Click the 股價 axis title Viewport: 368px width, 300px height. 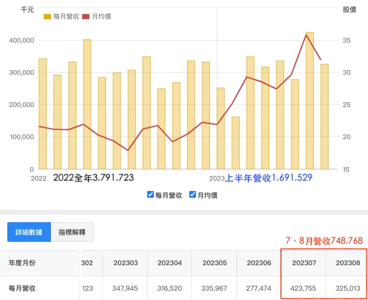(x=349, y=10)
